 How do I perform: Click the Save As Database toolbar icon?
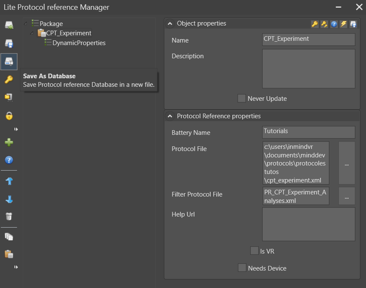point(9,62)
